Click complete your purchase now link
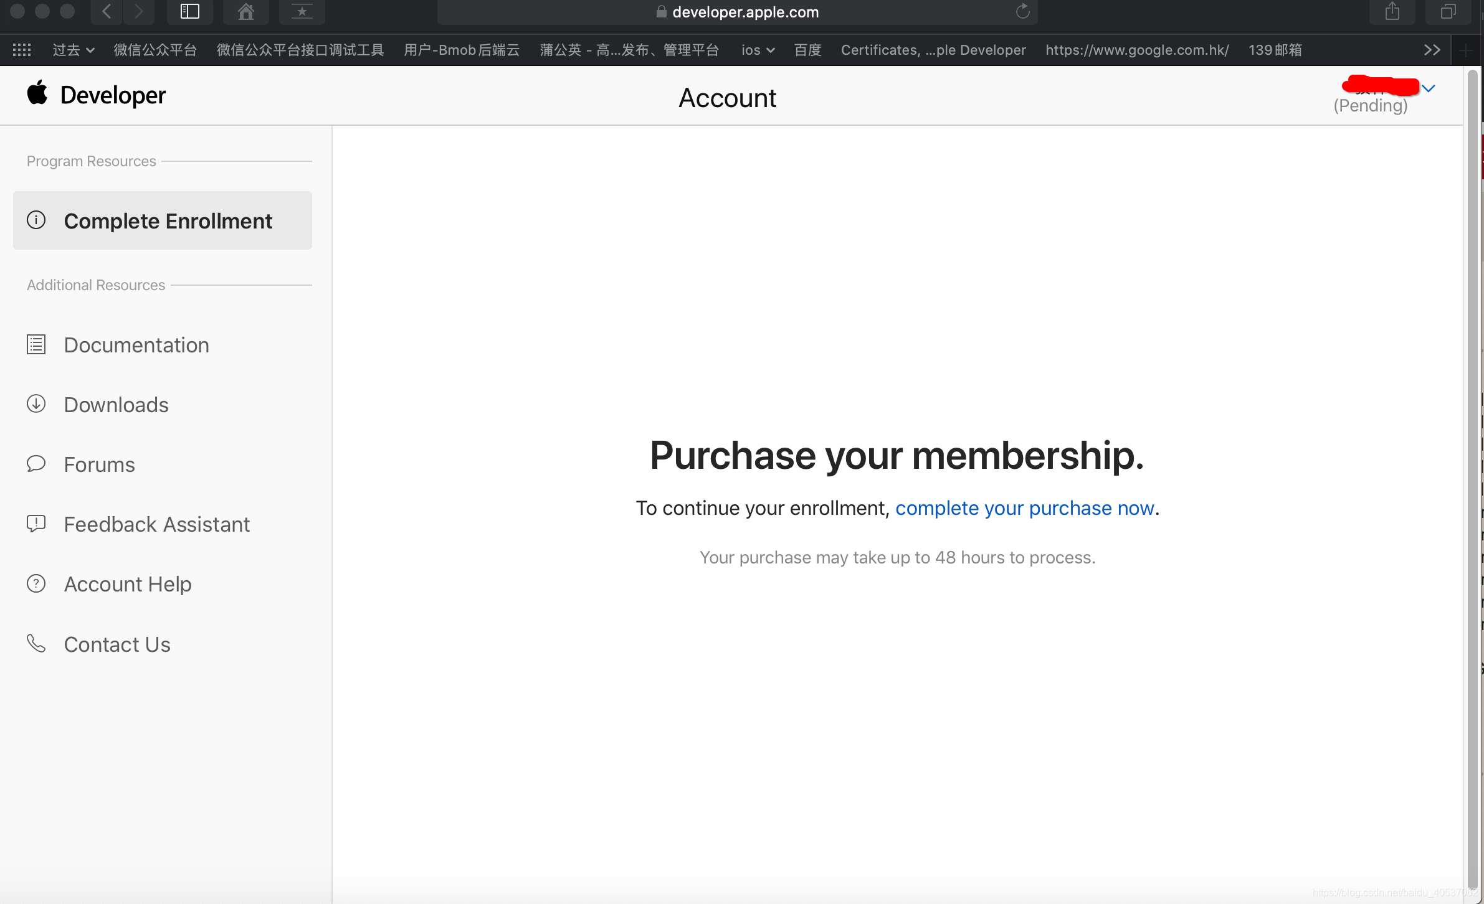Image resolution: width=1484 pixels, height=904 pixels. pyautogui.click(x=1025, y=509)
